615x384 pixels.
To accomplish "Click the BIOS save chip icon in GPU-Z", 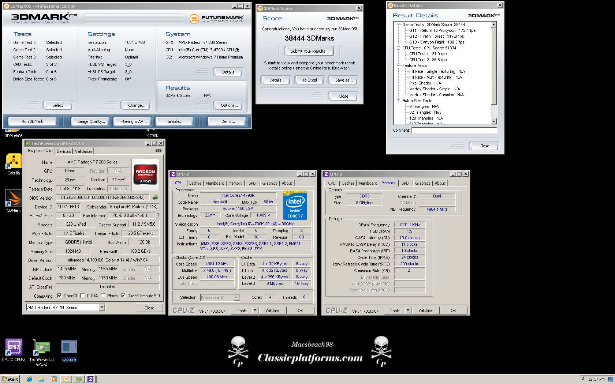I will point(155,197).
